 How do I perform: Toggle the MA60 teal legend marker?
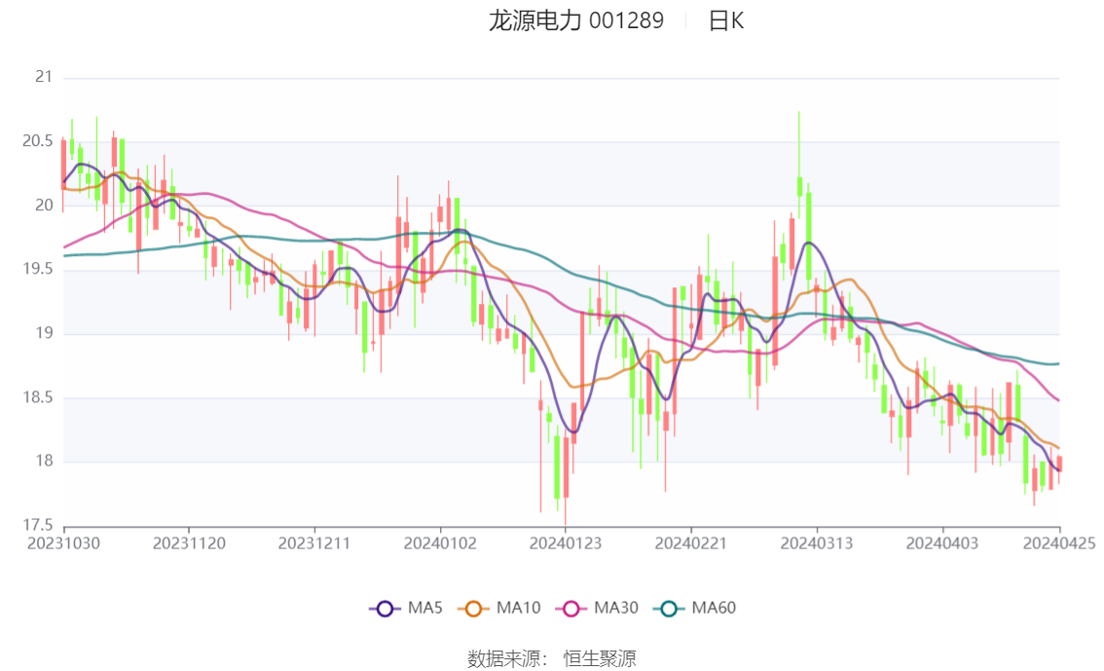coord(669,609)
